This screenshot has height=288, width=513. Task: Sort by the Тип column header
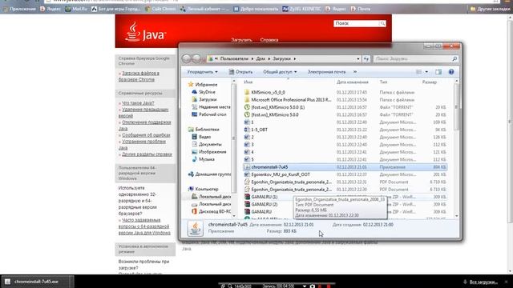pos(383,82)
